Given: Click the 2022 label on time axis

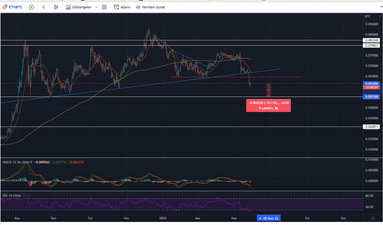Looking at the screenshot, I should [x=163, y=218].
